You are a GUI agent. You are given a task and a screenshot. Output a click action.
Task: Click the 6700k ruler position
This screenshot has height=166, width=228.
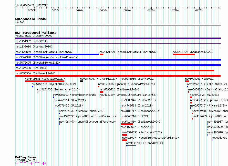tap(151, 10)
